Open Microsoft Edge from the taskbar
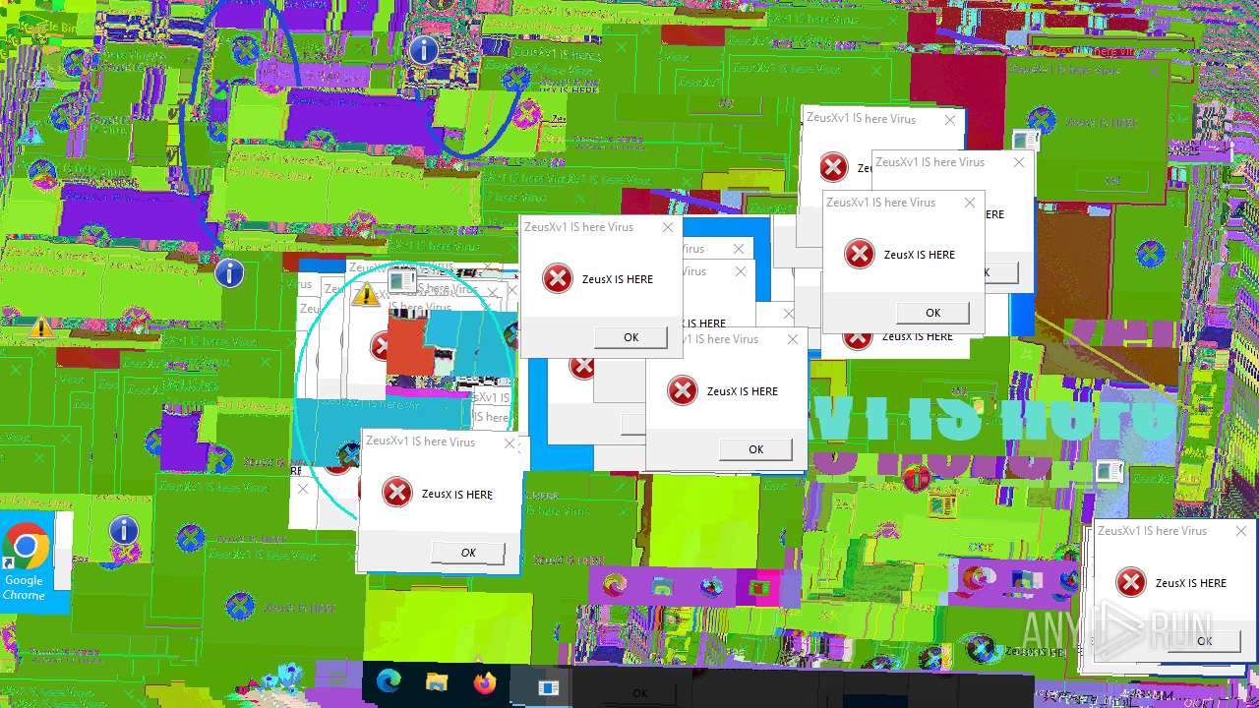The width and height of the screenshot is (1259, 708). 389,683
